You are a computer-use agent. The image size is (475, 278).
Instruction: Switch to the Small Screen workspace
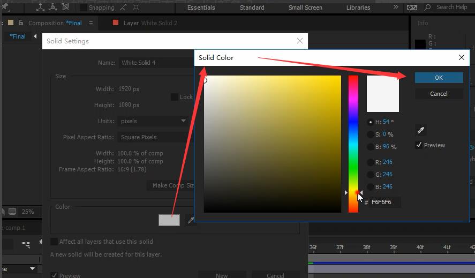pos(305,7)
